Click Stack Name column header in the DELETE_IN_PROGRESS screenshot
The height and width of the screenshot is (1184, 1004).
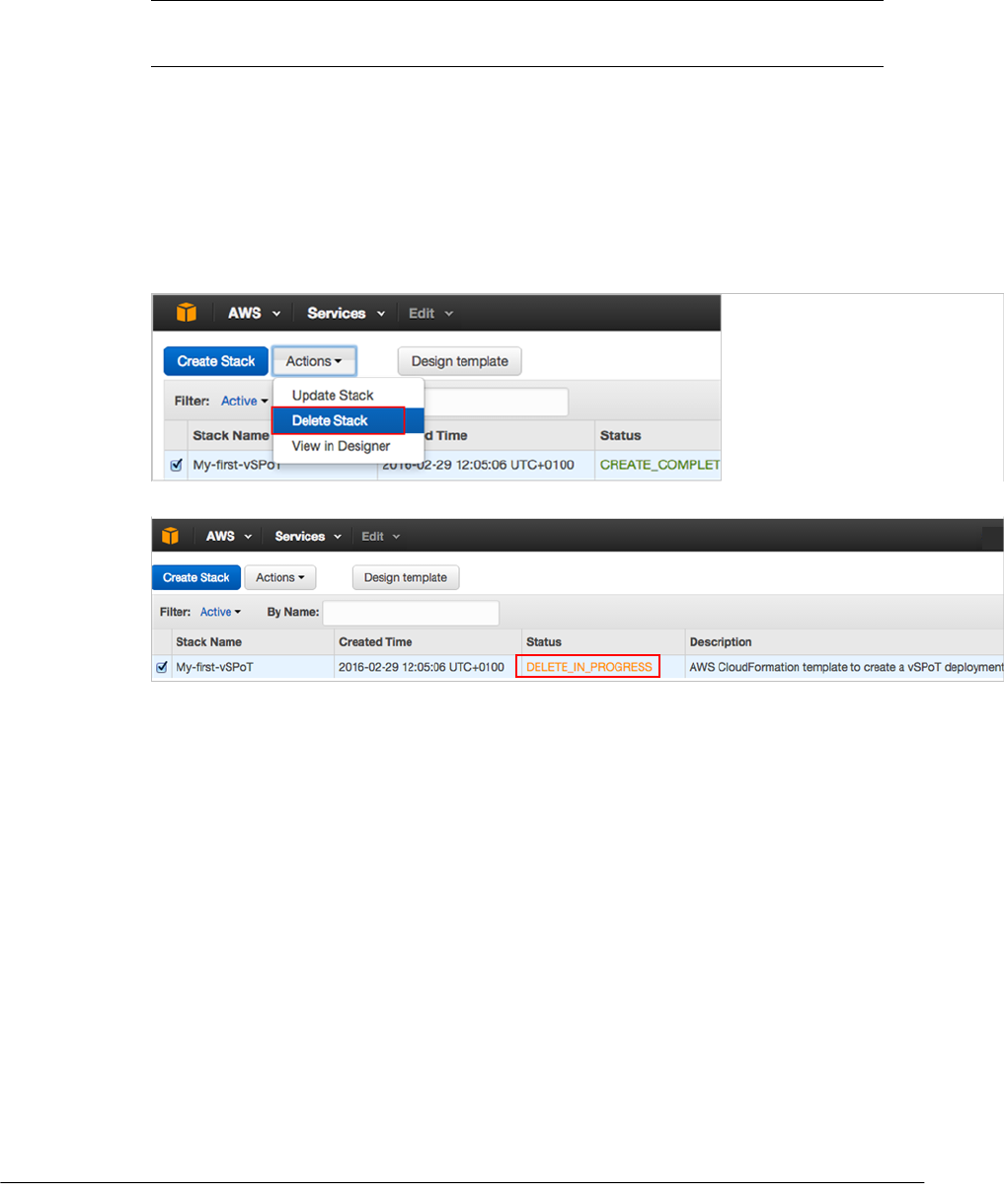point(208,642)
